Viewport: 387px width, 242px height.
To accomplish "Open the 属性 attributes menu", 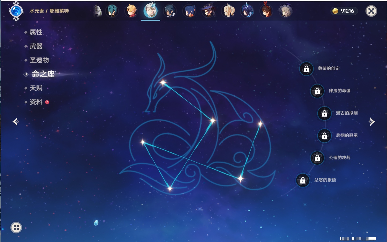I will 36,32.
